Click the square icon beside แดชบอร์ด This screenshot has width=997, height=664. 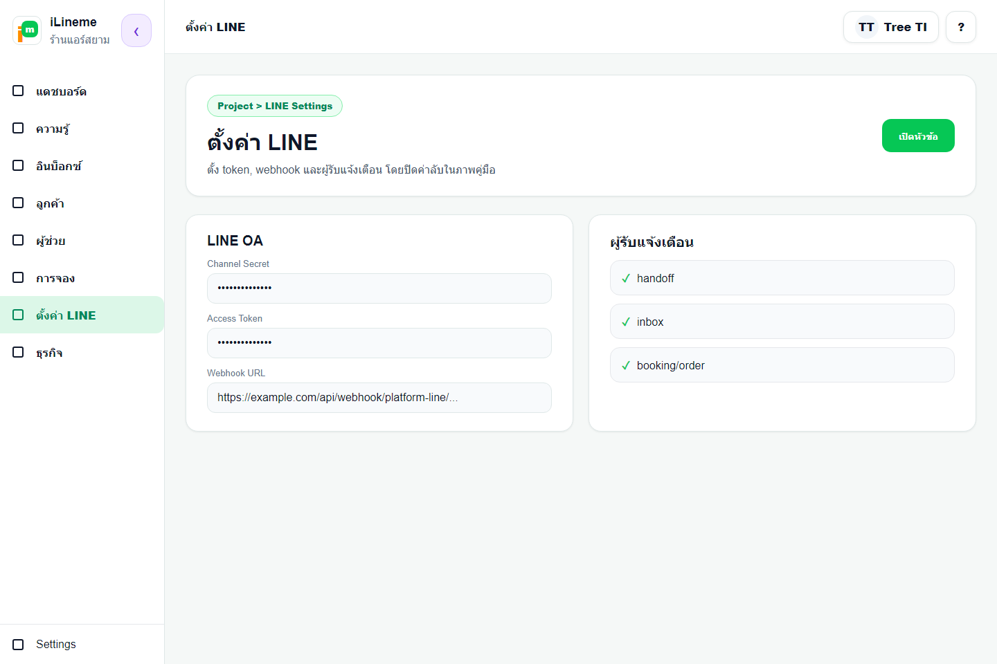[x=18, y=91]
